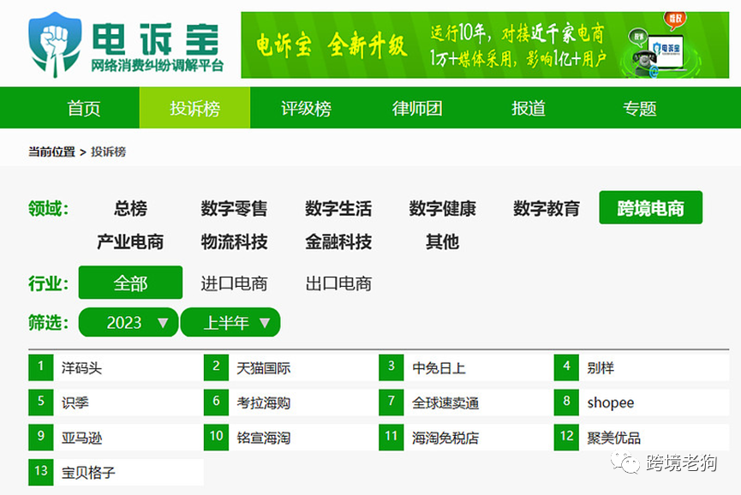Select the 跨境电商 domain button
The image size is (741, 495).
[651, 207]
